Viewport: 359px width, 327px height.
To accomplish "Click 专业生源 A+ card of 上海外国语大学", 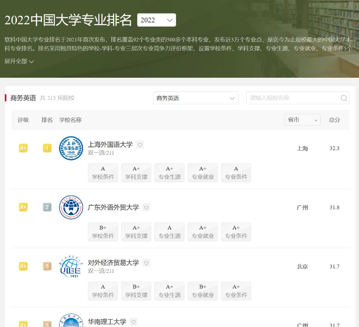I will click(169, 173).
